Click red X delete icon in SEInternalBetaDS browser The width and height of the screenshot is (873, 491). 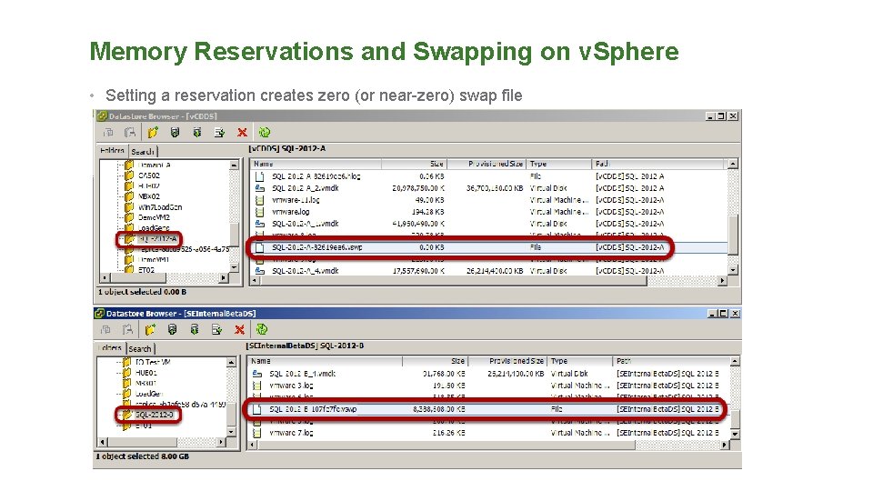tap(239, 329)
